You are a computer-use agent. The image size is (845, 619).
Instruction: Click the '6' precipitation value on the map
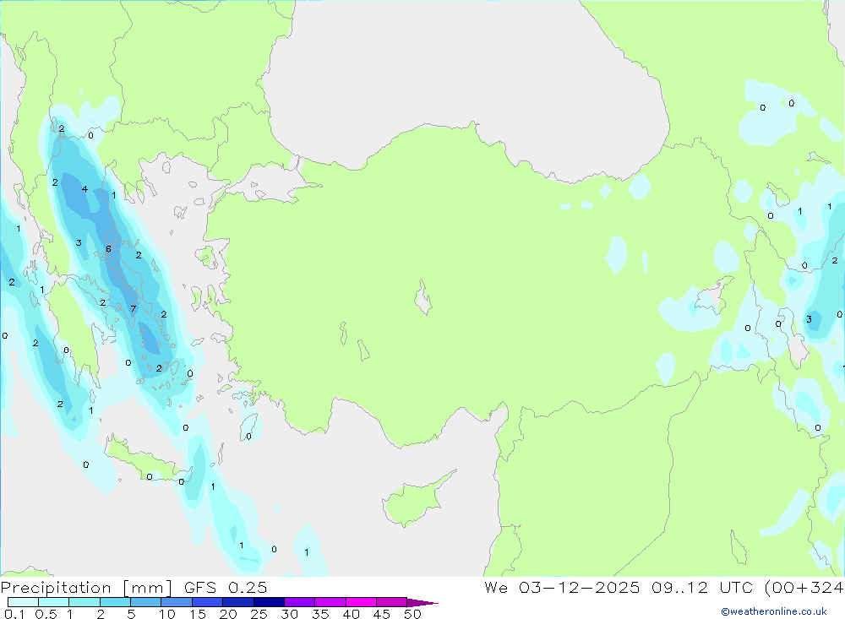tap(108, 249)
